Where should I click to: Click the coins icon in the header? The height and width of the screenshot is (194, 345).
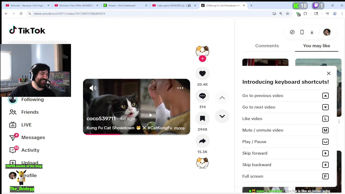(x=292, y=32)
